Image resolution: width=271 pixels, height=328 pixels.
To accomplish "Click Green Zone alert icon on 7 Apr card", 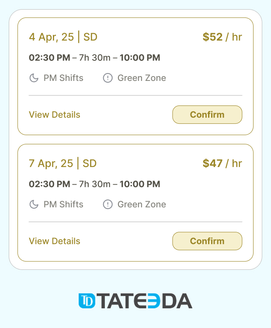I will pos(108,204).
